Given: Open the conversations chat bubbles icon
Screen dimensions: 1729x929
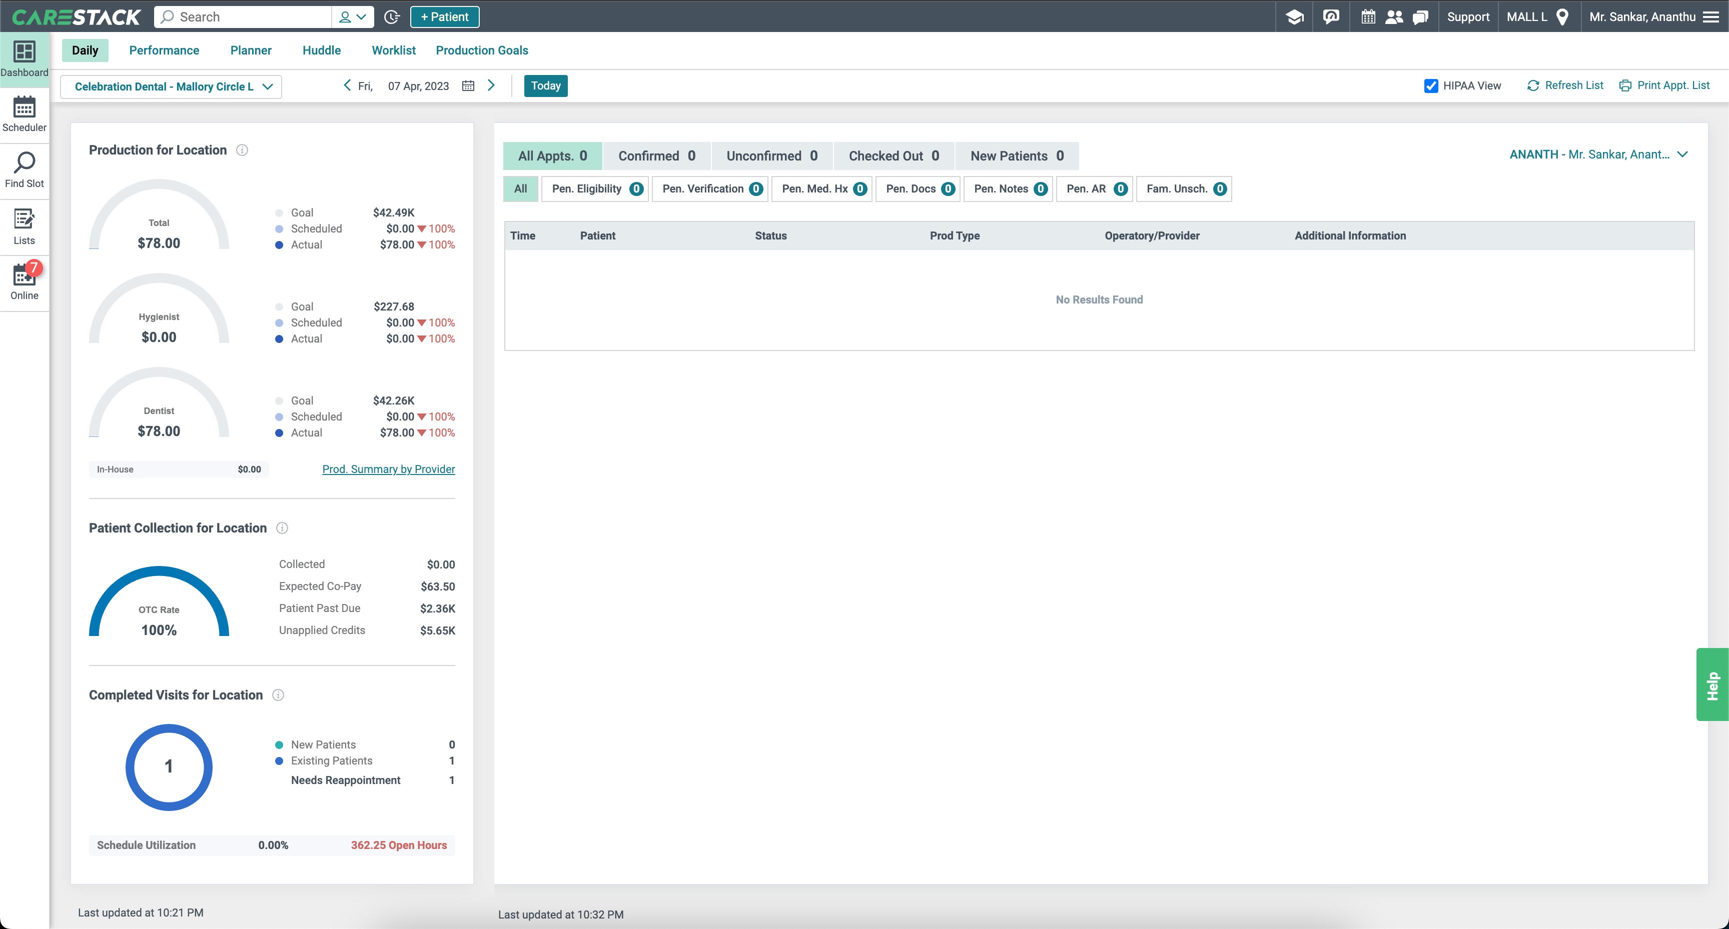Looking at the screenshot, I should tap(1420, 17).
